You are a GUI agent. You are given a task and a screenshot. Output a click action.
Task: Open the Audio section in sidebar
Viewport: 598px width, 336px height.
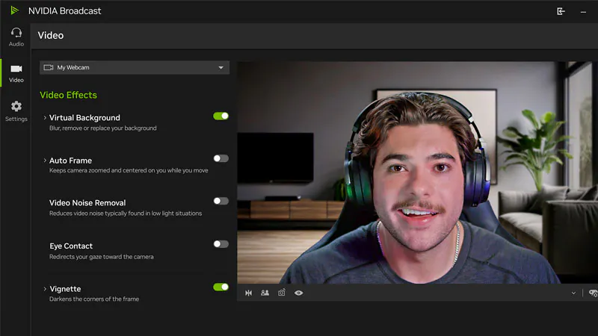(x=16, y=37)
